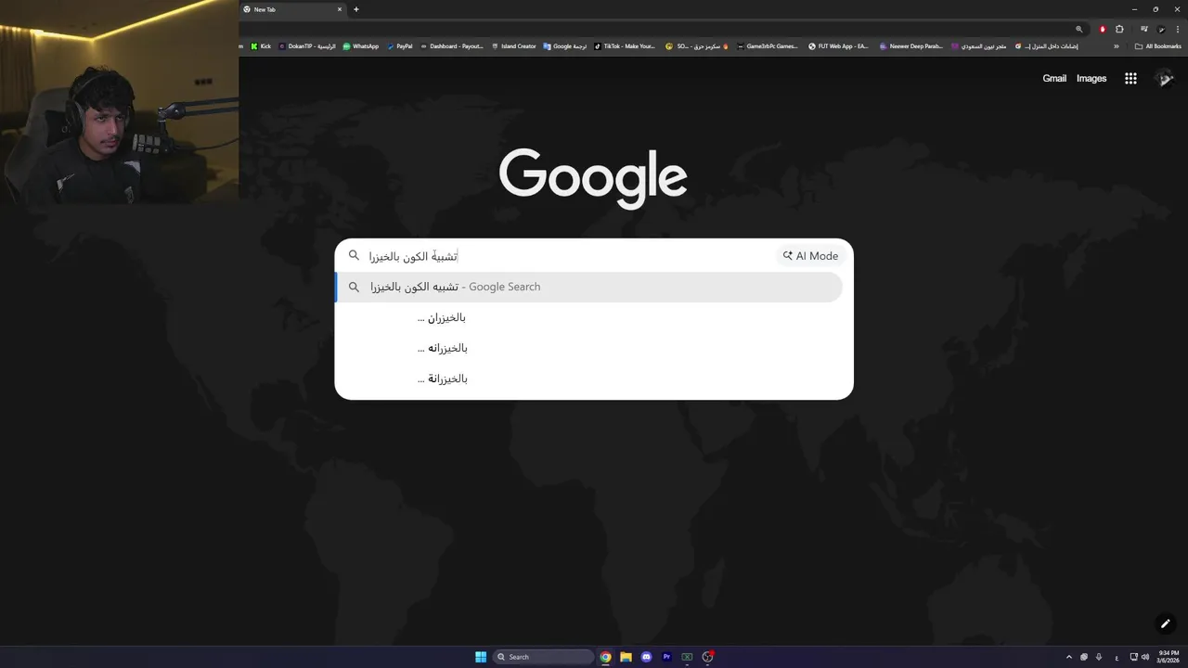Click the Customize Chrome pencil button
Image resolution: width=1188 pixels, height=668 pixels.
(1165, 623)
